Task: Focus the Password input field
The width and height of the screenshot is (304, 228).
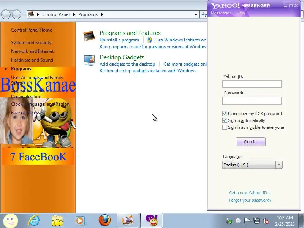Action: tap(252, 101)
